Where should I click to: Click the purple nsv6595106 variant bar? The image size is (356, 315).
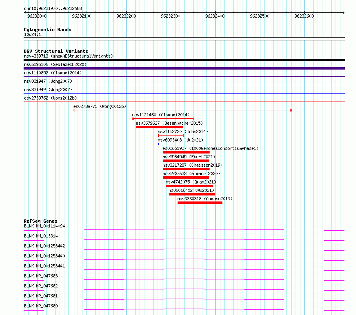(x=184, y=68)
